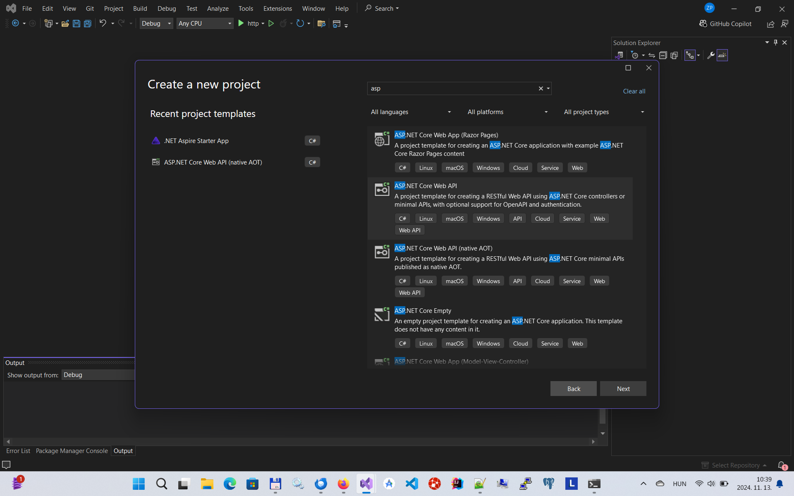Open Windows Start menu on taskbar
The image size is (794, 496).
tap(139, 484)
